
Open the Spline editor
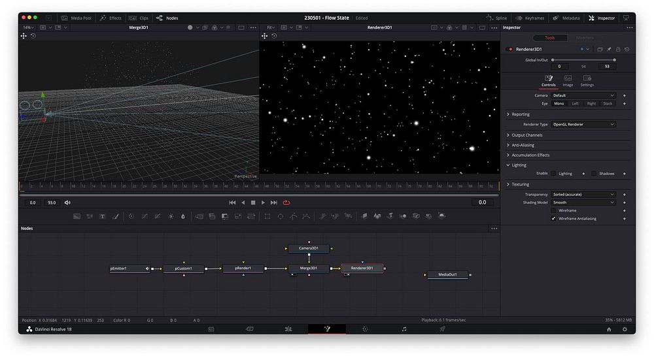pyautogui.click(x=496, y=18)
